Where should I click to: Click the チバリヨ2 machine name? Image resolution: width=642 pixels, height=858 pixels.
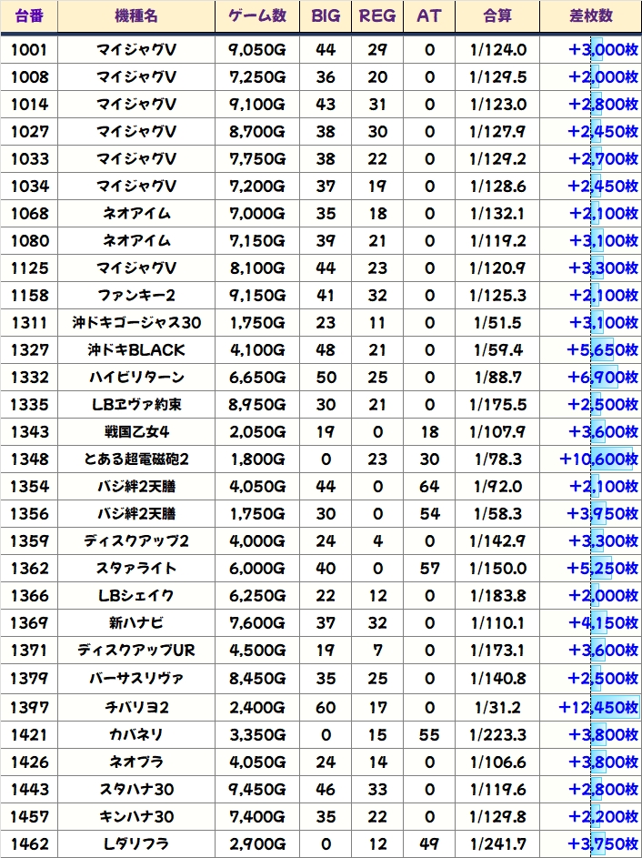(136, 707)
